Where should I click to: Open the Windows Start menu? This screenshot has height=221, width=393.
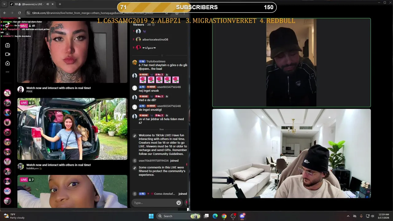click(x=151, y=216)
